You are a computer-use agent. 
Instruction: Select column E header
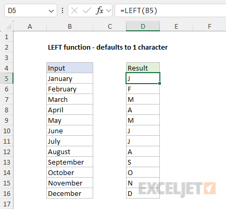point(176,27)
